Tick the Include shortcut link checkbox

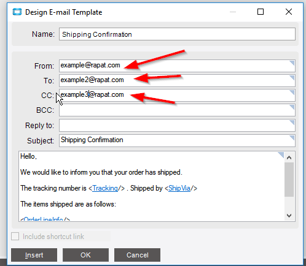pos(15,237)
